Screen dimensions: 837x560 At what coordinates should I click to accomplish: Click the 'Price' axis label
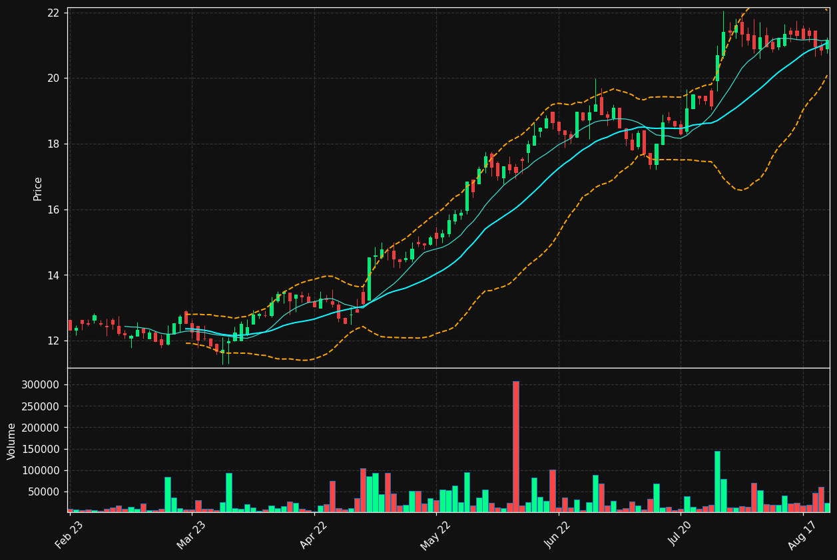pyautogui.click(x=38, y=188)
